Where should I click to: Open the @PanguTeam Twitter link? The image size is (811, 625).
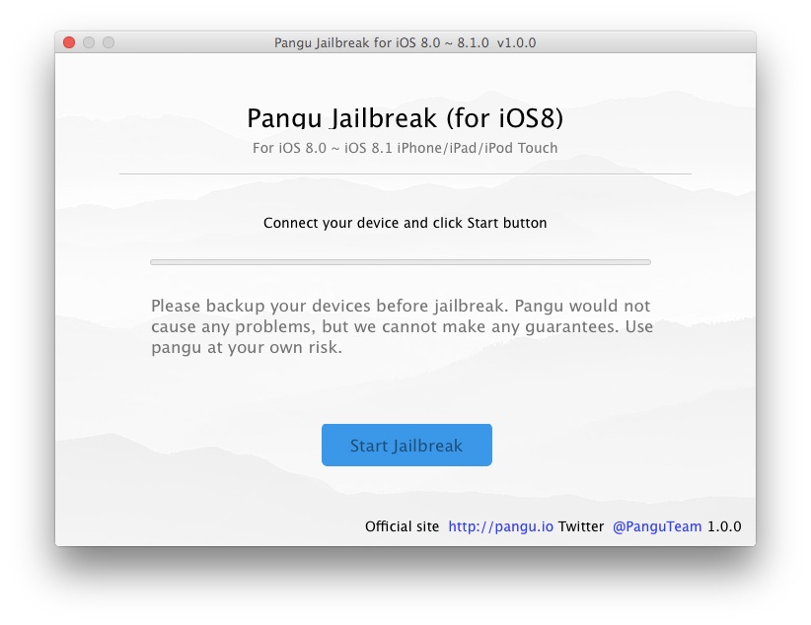[x=657, y=526]
